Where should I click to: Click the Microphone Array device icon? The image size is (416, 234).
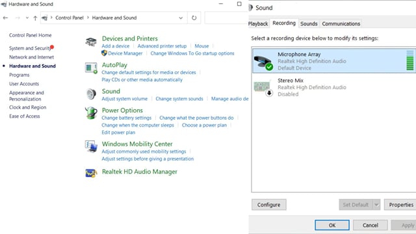coord(263,62)
